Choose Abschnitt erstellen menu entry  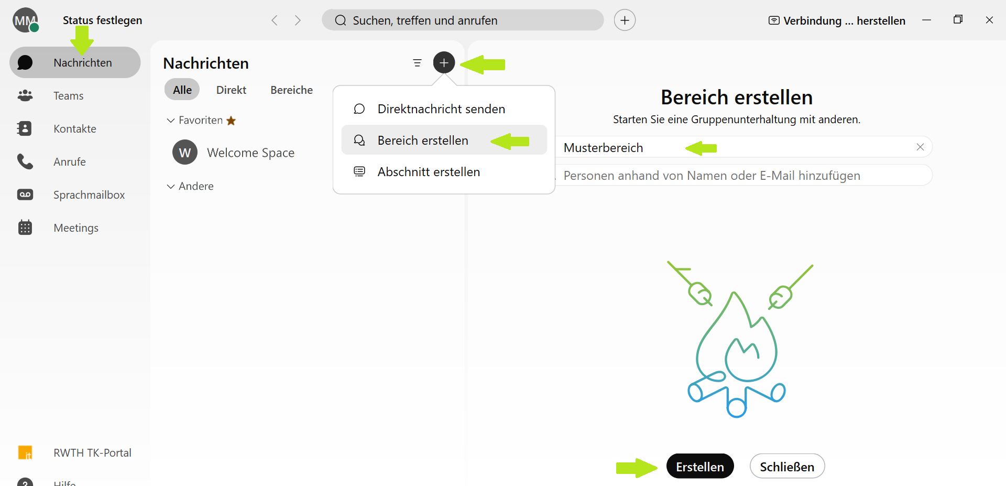tap(428, 172)
